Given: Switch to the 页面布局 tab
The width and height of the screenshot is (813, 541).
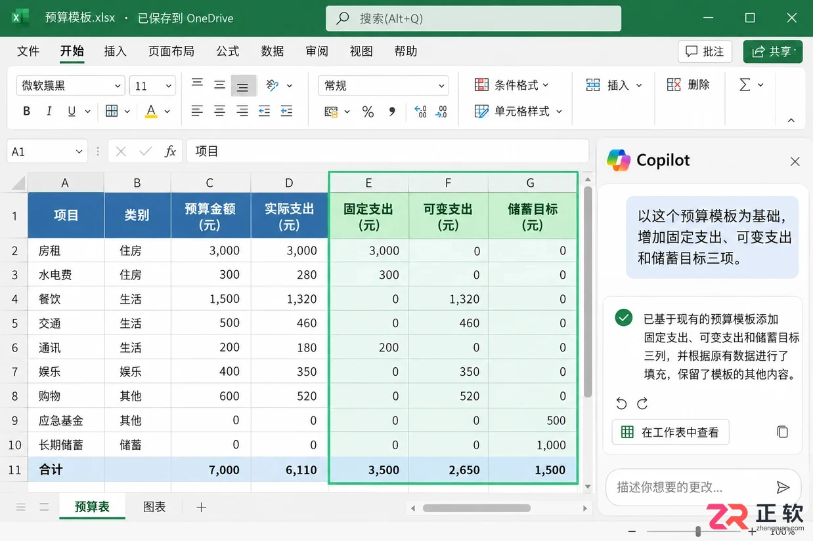Looking at the screenshot, I should (x=171, y=51).
